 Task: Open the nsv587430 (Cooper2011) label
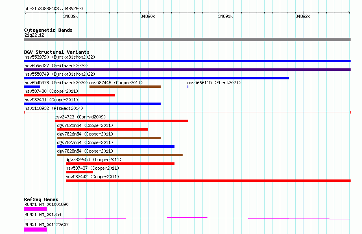coord(51,91)
